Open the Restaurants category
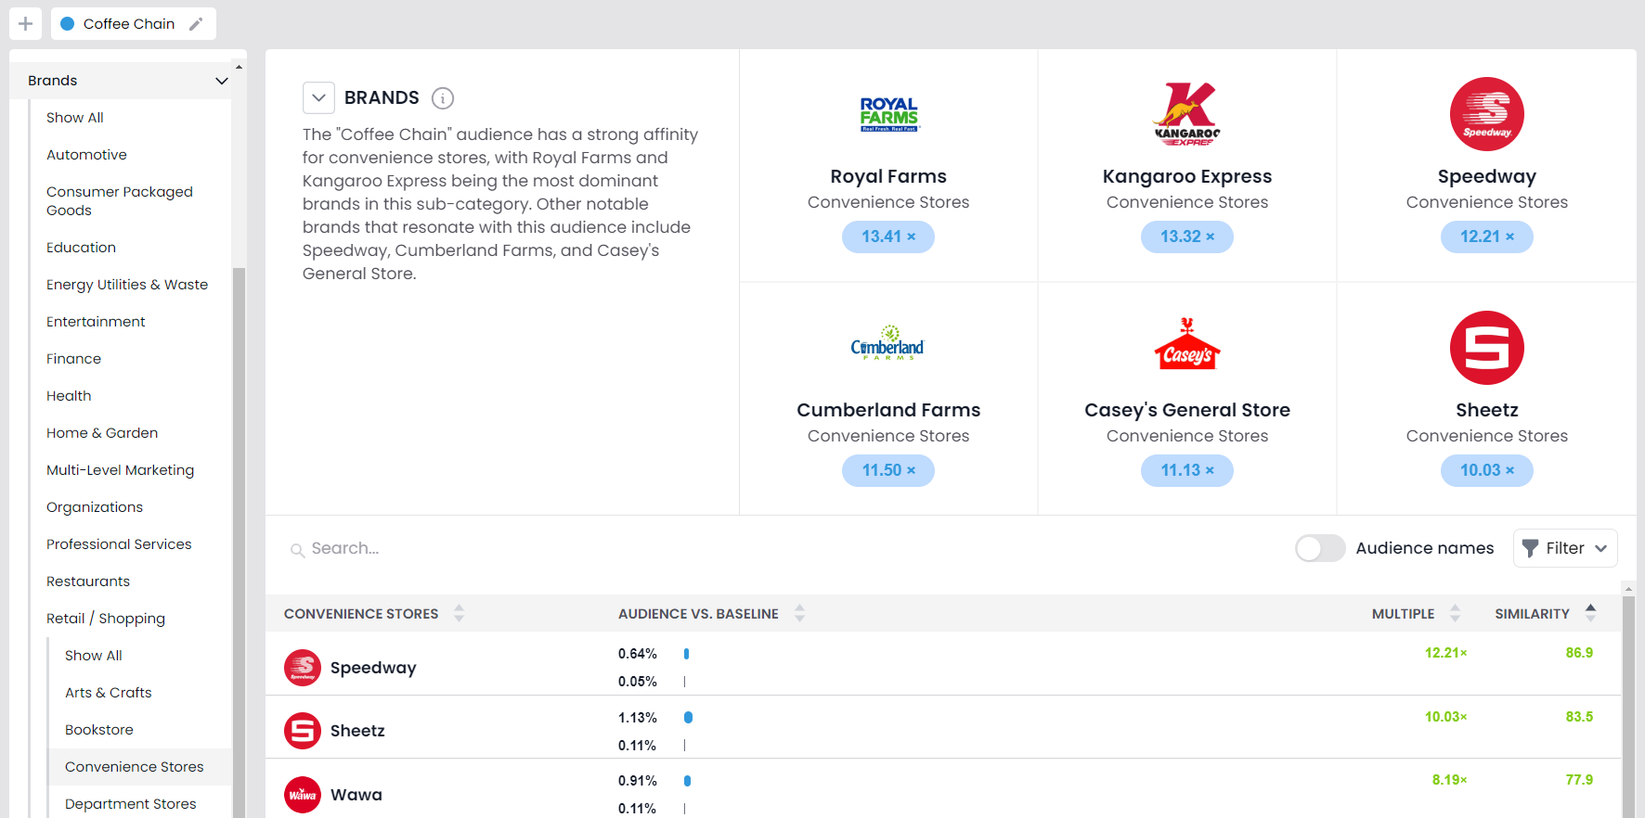The width and height of the screenshot is (1645, 818). coord(88,582)
